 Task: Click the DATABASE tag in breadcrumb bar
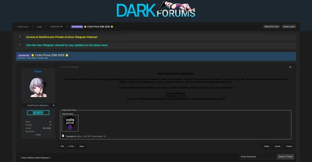77,27
